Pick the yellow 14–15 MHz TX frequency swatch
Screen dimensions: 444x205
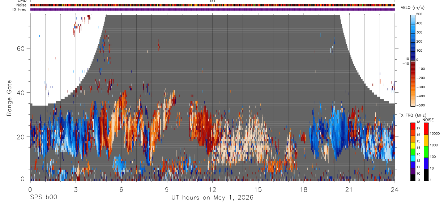click(x=413, y=145)
